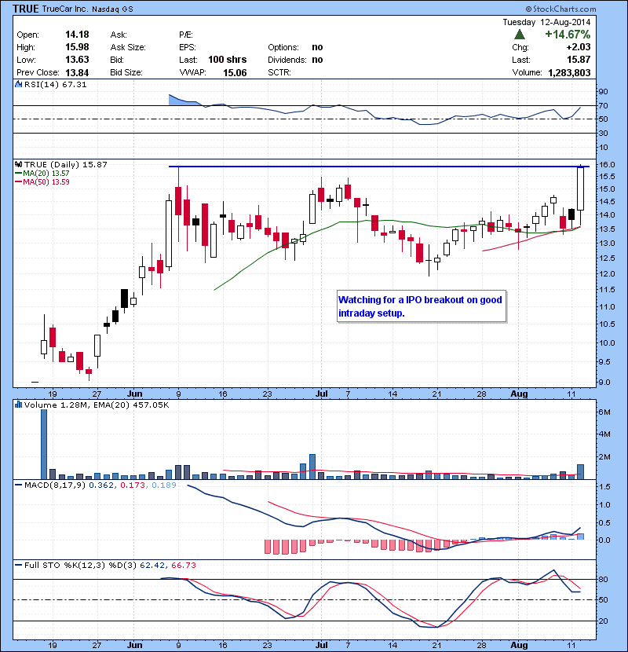The image size is (628, 652).
Task: Click the Last value 15.87 top right
Action: tap(579, 60)
